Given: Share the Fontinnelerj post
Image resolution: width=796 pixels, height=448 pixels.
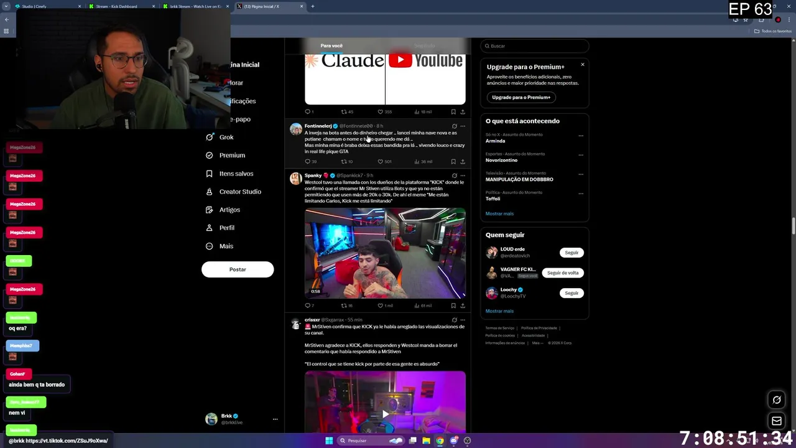Looking at the screenshot, I should [x=462, y=162].
